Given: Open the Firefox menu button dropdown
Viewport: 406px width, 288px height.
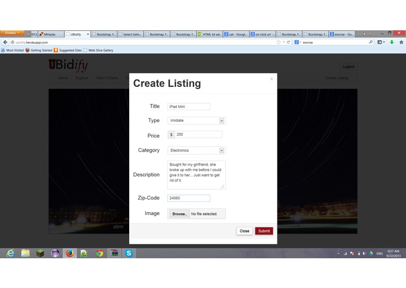Looking at the screenshot, I should point(12,33).
